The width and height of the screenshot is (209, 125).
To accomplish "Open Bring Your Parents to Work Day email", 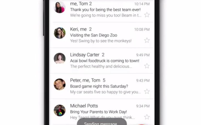I will [x=102, y=111].
